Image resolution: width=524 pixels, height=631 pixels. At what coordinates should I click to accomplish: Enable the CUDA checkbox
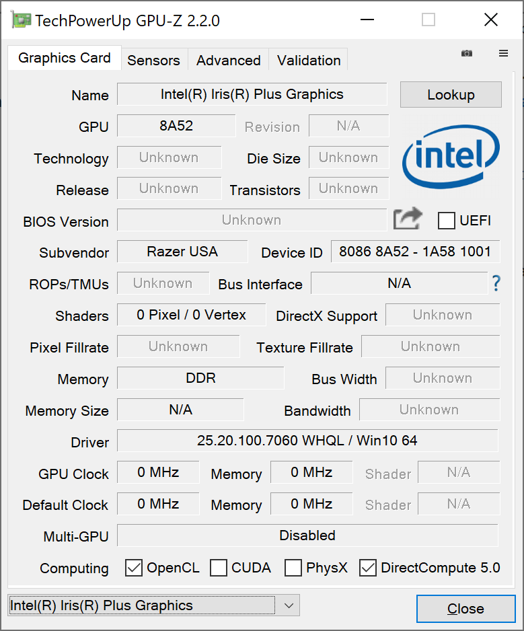coord(219,568)
